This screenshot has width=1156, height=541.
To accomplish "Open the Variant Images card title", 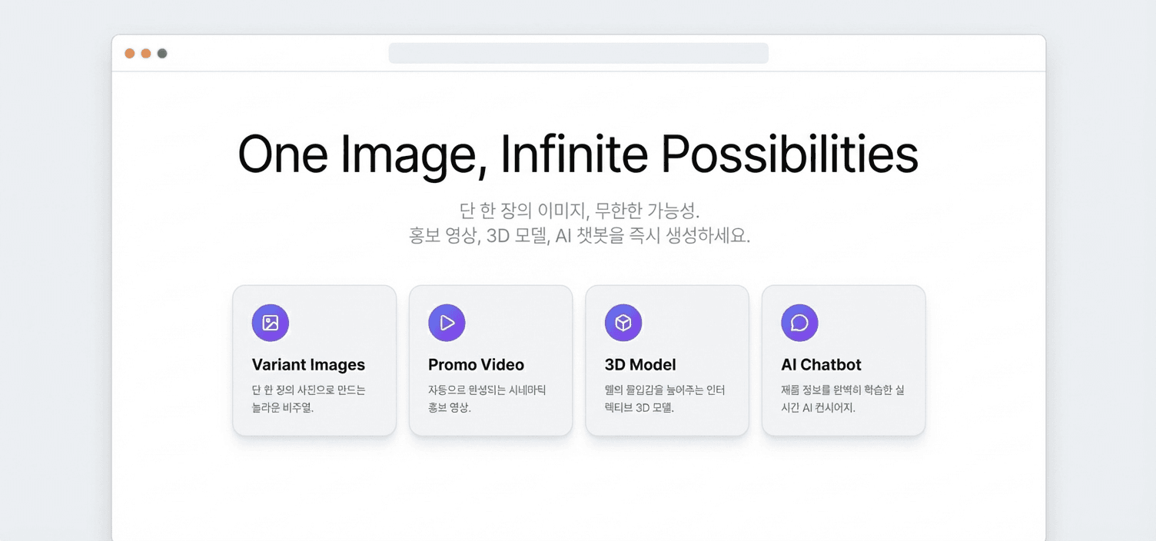I will [x=308, y=365].
